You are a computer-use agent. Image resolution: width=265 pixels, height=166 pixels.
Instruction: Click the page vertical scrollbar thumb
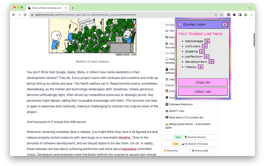click(254, 40)
